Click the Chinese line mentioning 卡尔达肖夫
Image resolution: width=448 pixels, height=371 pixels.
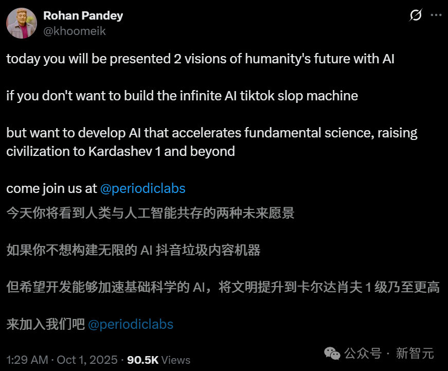pos(223,287)
